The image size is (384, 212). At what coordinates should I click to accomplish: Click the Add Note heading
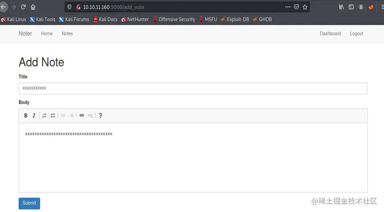pyautogui.click(x=41, y=62)
